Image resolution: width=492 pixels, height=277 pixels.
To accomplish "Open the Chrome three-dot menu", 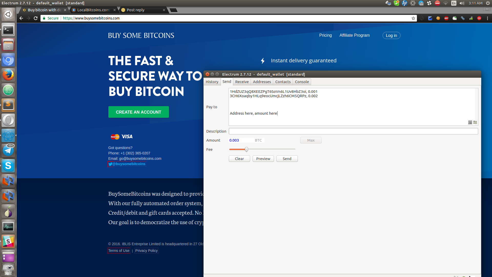I will pyautogui.click(x=487, y=18).
